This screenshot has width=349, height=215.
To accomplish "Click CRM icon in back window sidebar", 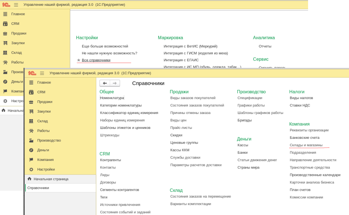I will point(5,23).
